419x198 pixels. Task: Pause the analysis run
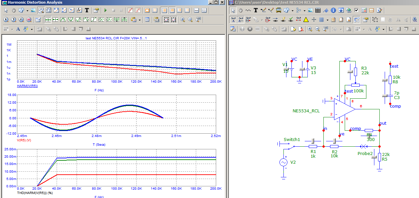pyautogui.click(x=121, y=10)
